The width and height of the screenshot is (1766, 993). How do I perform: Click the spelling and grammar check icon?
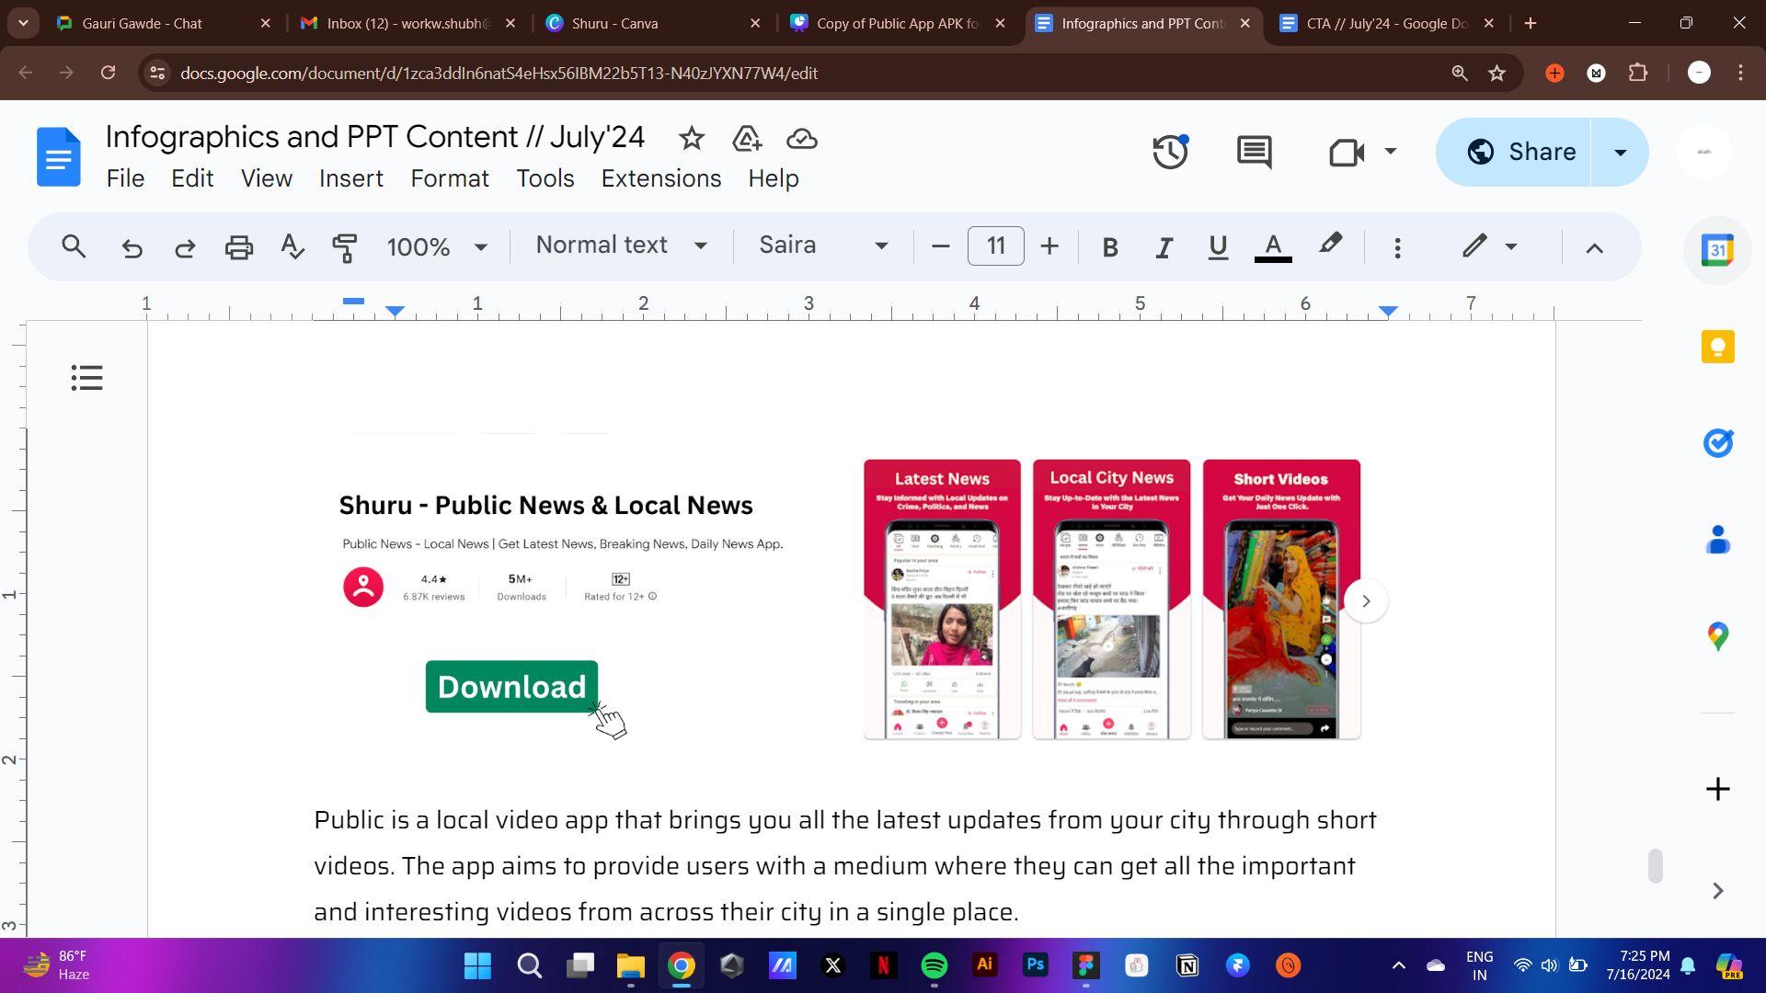(x=292, y=246)
